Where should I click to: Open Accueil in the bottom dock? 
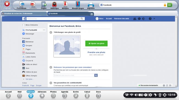point(8,95)
